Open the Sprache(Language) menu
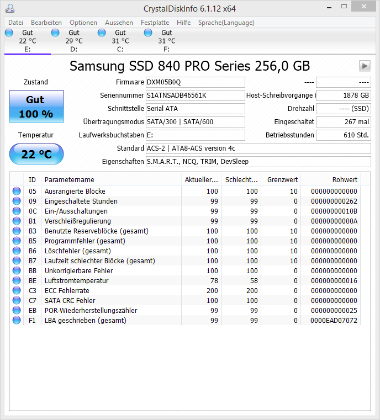380x420 pixels. coord(226,23)
